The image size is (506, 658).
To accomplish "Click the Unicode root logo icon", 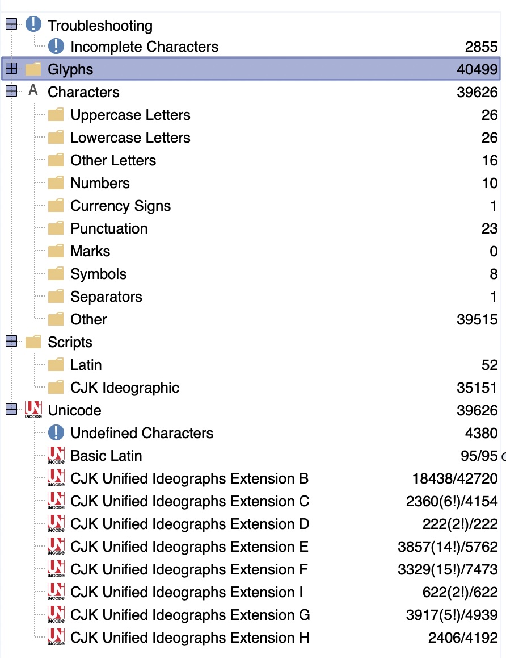I will pos(33,410).
